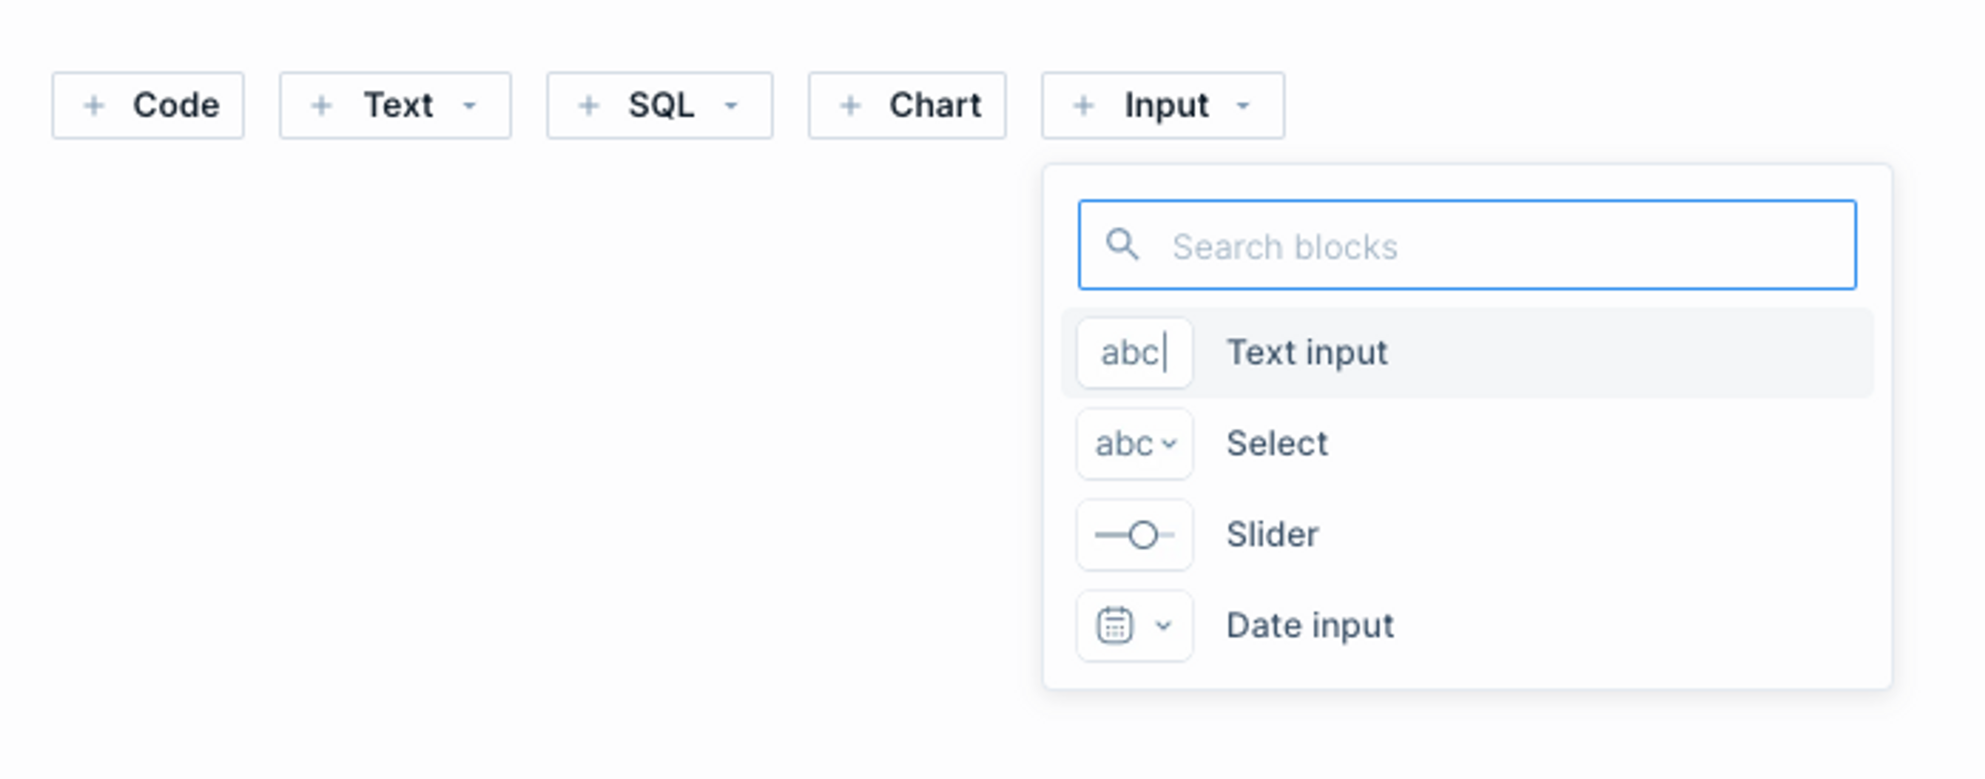Click the plus icon on Input button
Image resolution: width=1985 pixels, height=779 pixels.
[x=1083, y=105]
